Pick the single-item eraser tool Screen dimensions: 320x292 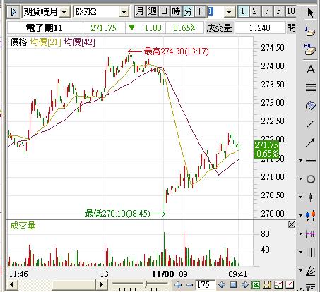click(x=310, y=32)
